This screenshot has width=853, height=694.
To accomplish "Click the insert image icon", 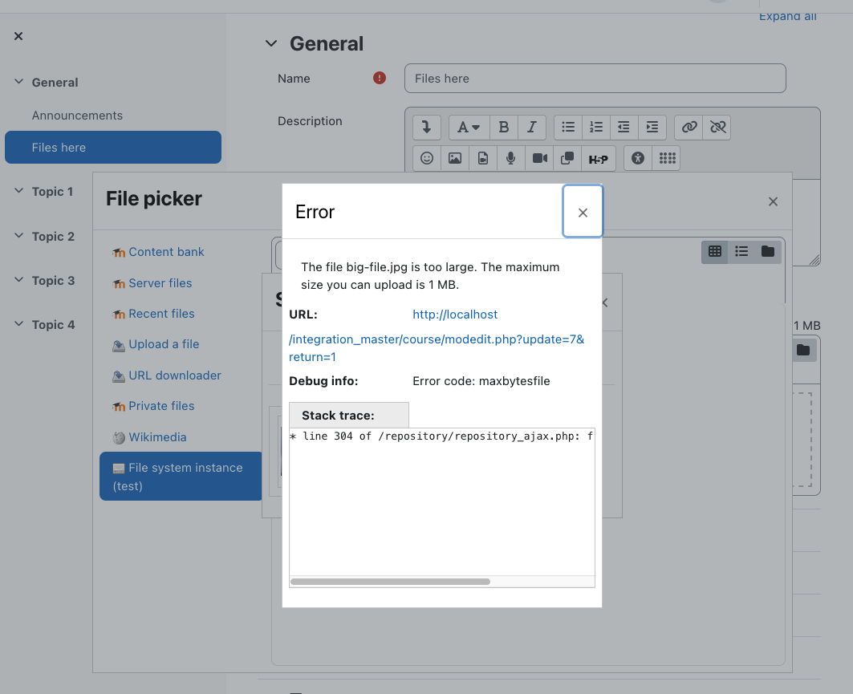I will 455,158.
